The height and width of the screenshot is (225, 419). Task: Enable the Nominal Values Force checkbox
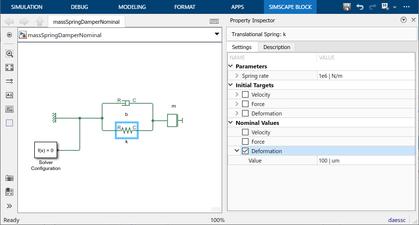[x=245, y=142]
